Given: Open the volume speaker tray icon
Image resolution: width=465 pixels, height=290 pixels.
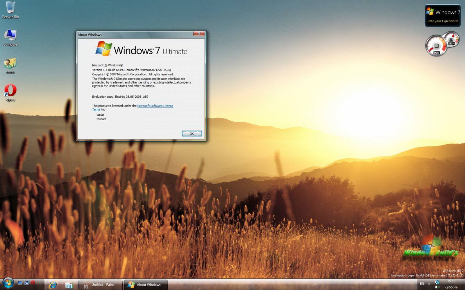Looking at the screenshot, I should click(x=437, y=287).
